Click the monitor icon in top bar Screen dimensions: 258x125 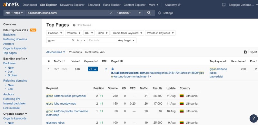pos(223,5)
